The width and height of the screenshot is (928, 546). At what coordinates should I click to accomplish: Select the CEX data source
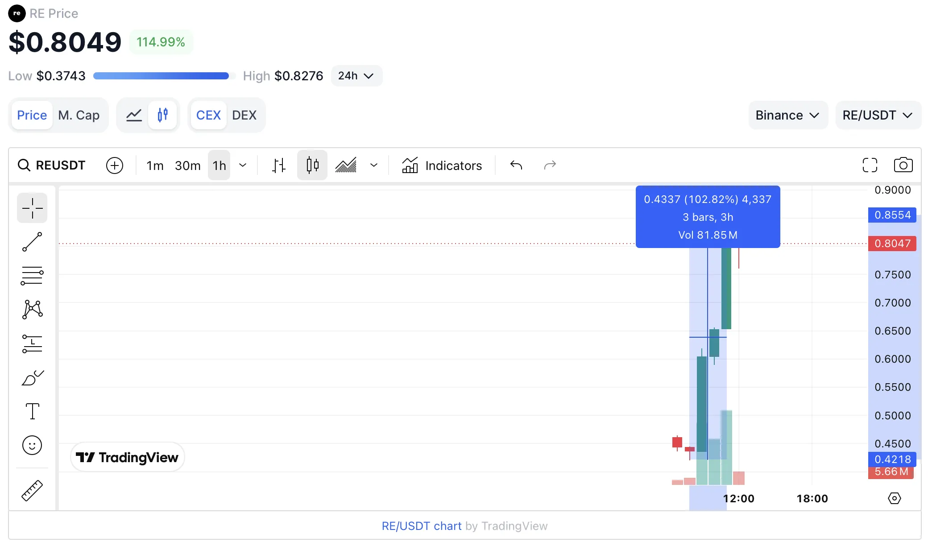[208, 115]
